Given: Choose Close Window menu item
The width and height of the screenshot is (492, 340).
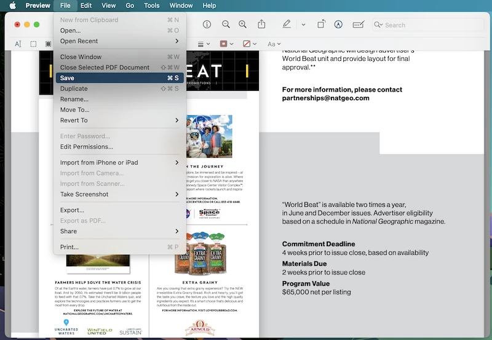Looking at the screenshot, I should pos(119,56).
